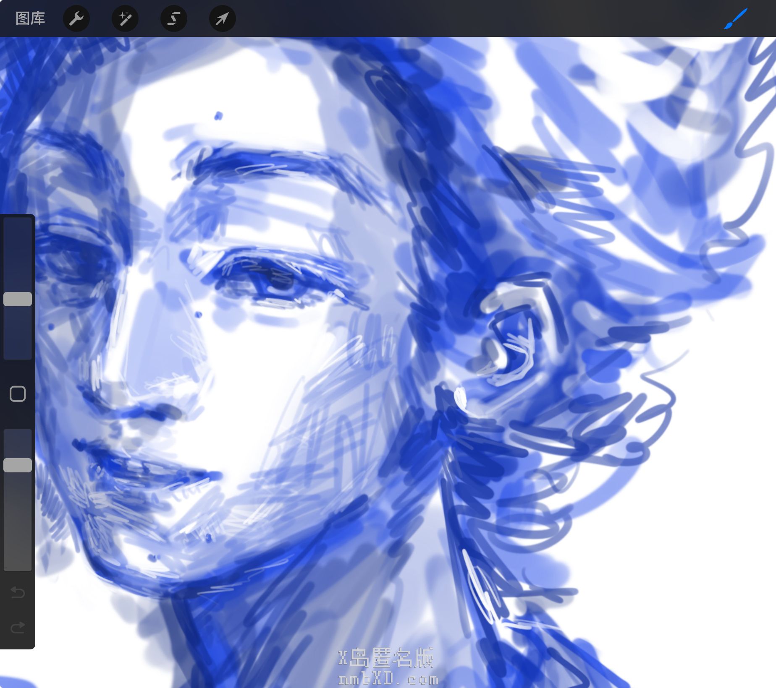Click the brush size slider handle
The image size is (776, 688).
coord(18,299)
